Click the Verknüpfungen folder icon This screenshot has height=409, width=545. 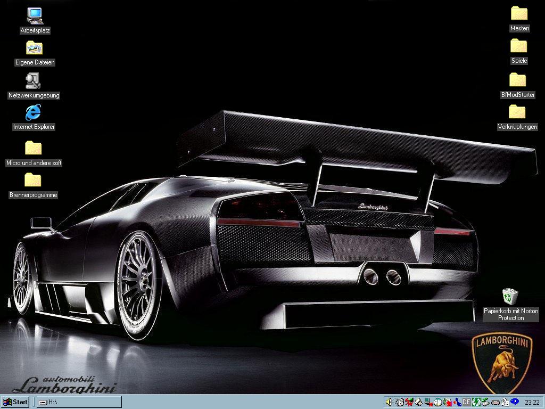pyautogui.click(x=517, y=112)
